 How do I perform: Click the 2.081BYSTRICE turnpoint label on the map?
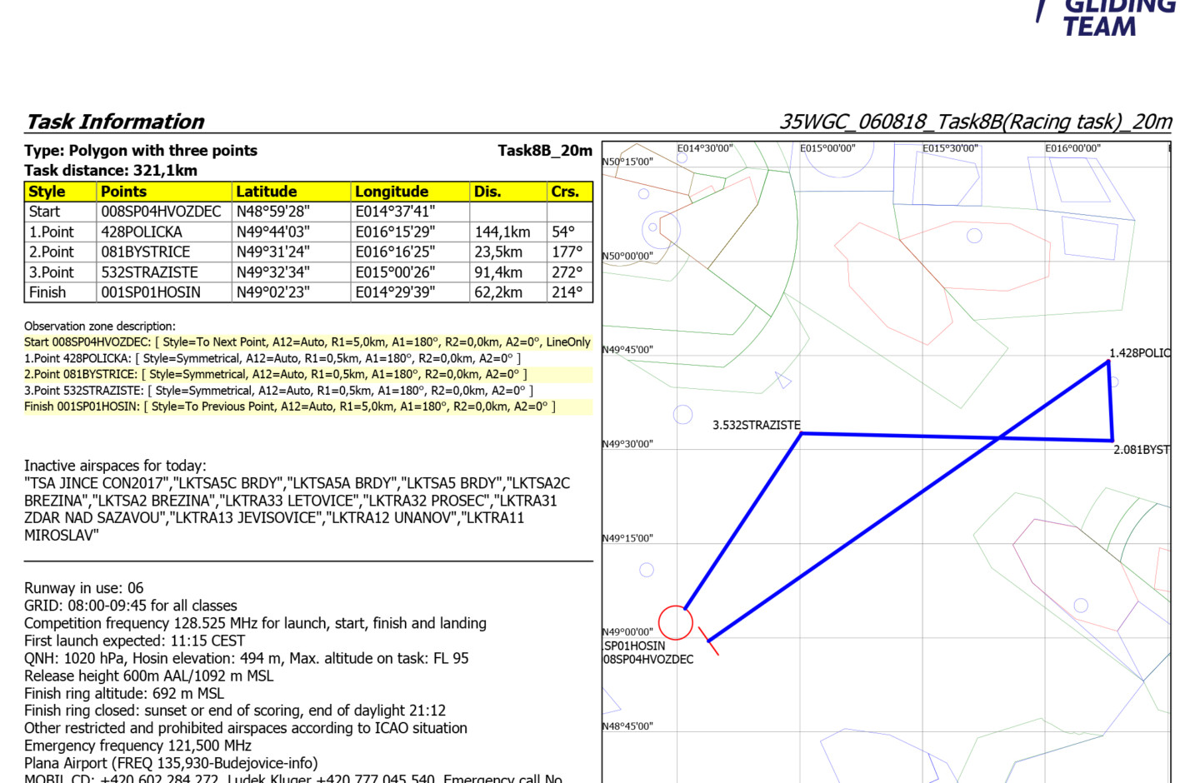pos(1141,450)
